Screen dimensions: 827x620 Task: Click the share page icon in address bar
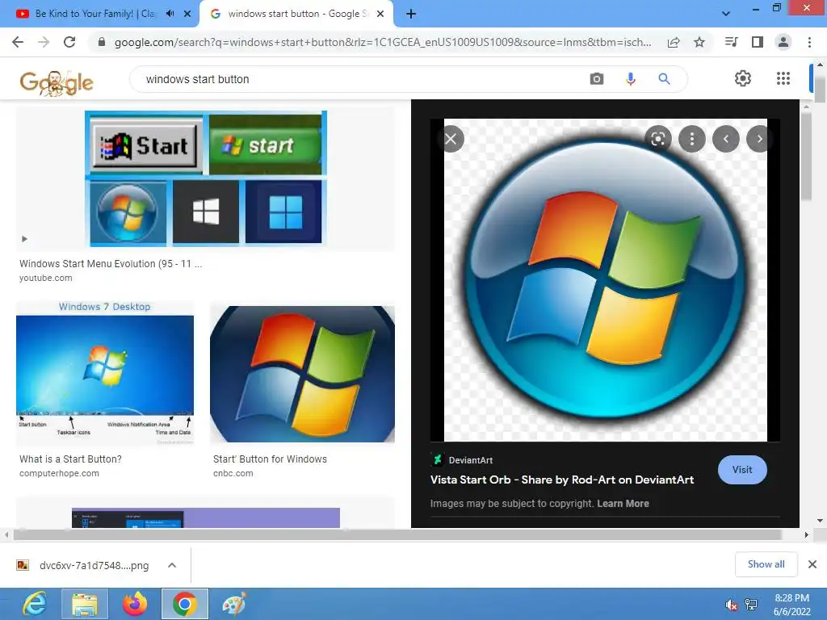click(x=674, y=43)
